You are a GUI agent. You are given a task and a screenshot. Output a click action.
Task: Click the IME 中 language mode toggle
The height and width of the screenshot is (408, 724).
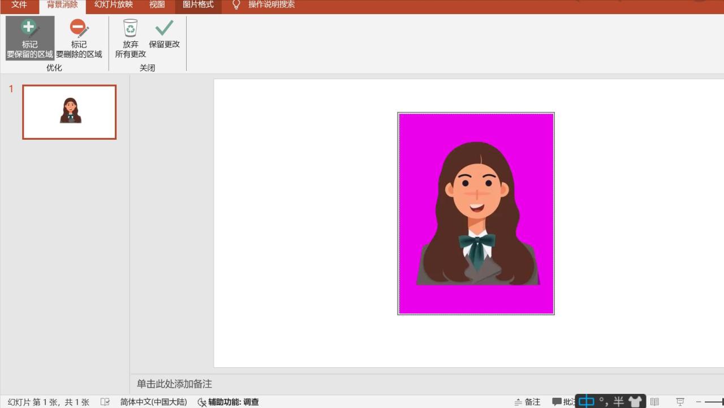point(587,402)
